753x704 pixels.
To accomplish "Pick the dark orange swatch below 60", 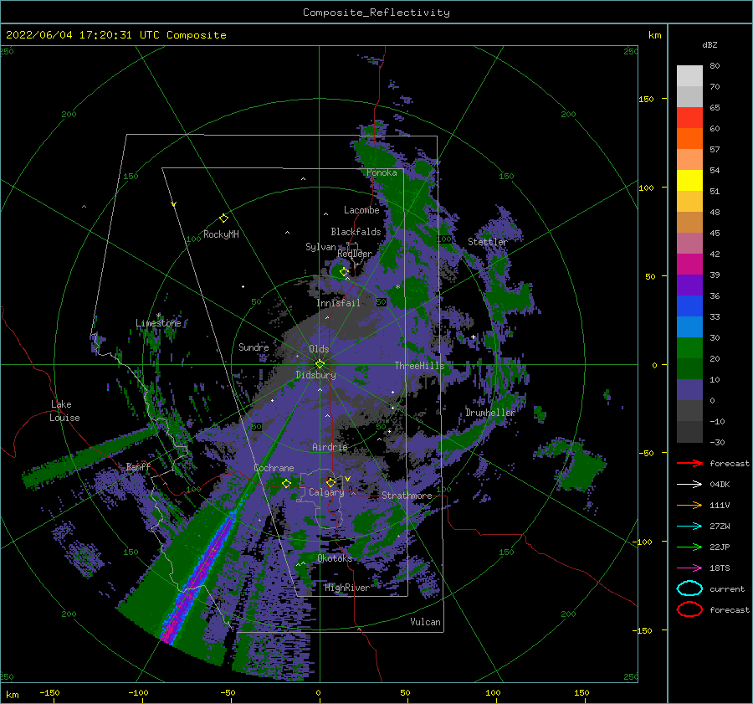I will pos(689,139).
